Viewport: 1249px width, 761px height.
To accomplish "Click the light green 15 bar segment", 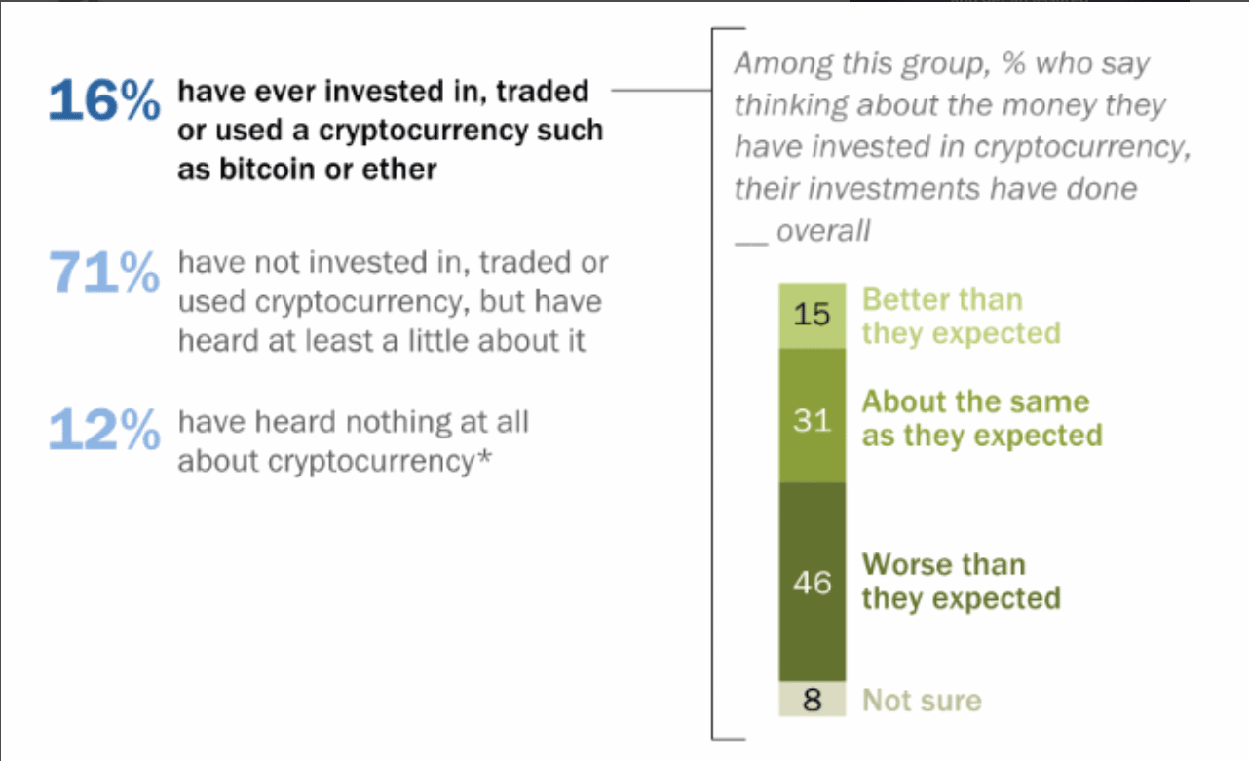I will (812, 316).
